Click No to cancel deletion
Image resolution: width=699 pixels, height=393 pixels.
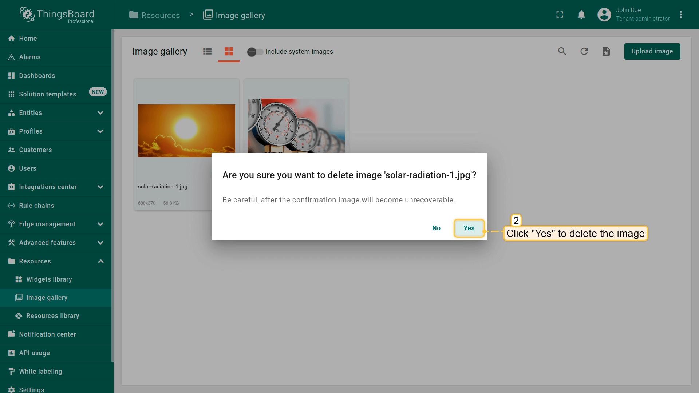coord(436,228)
